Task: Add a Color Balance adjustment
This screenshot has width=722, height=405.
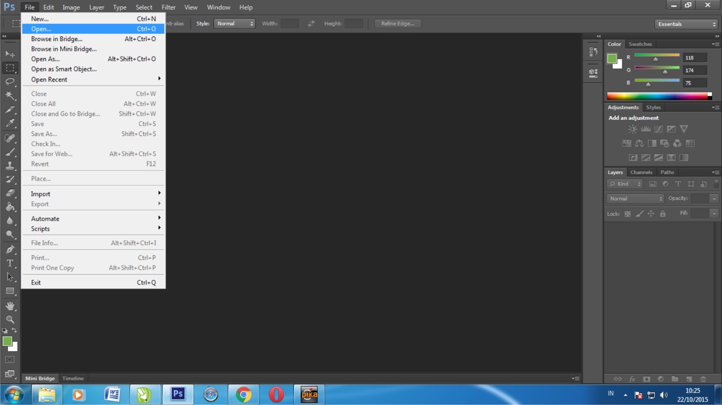Action: [639, 143]
